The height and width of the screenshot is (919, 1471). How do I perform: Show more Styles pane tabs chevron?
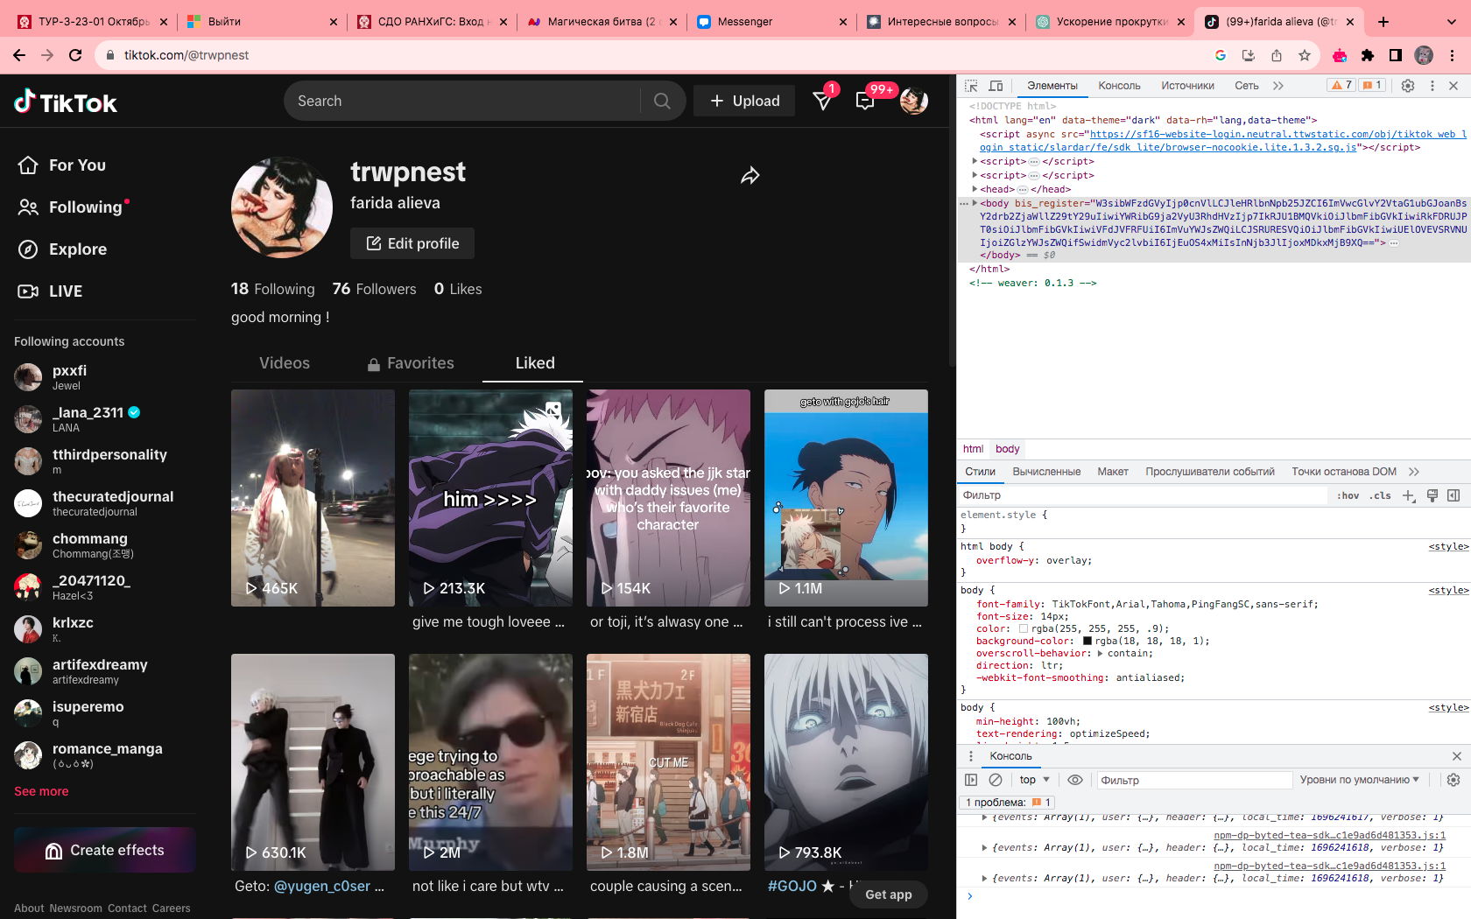(1413, 472)
